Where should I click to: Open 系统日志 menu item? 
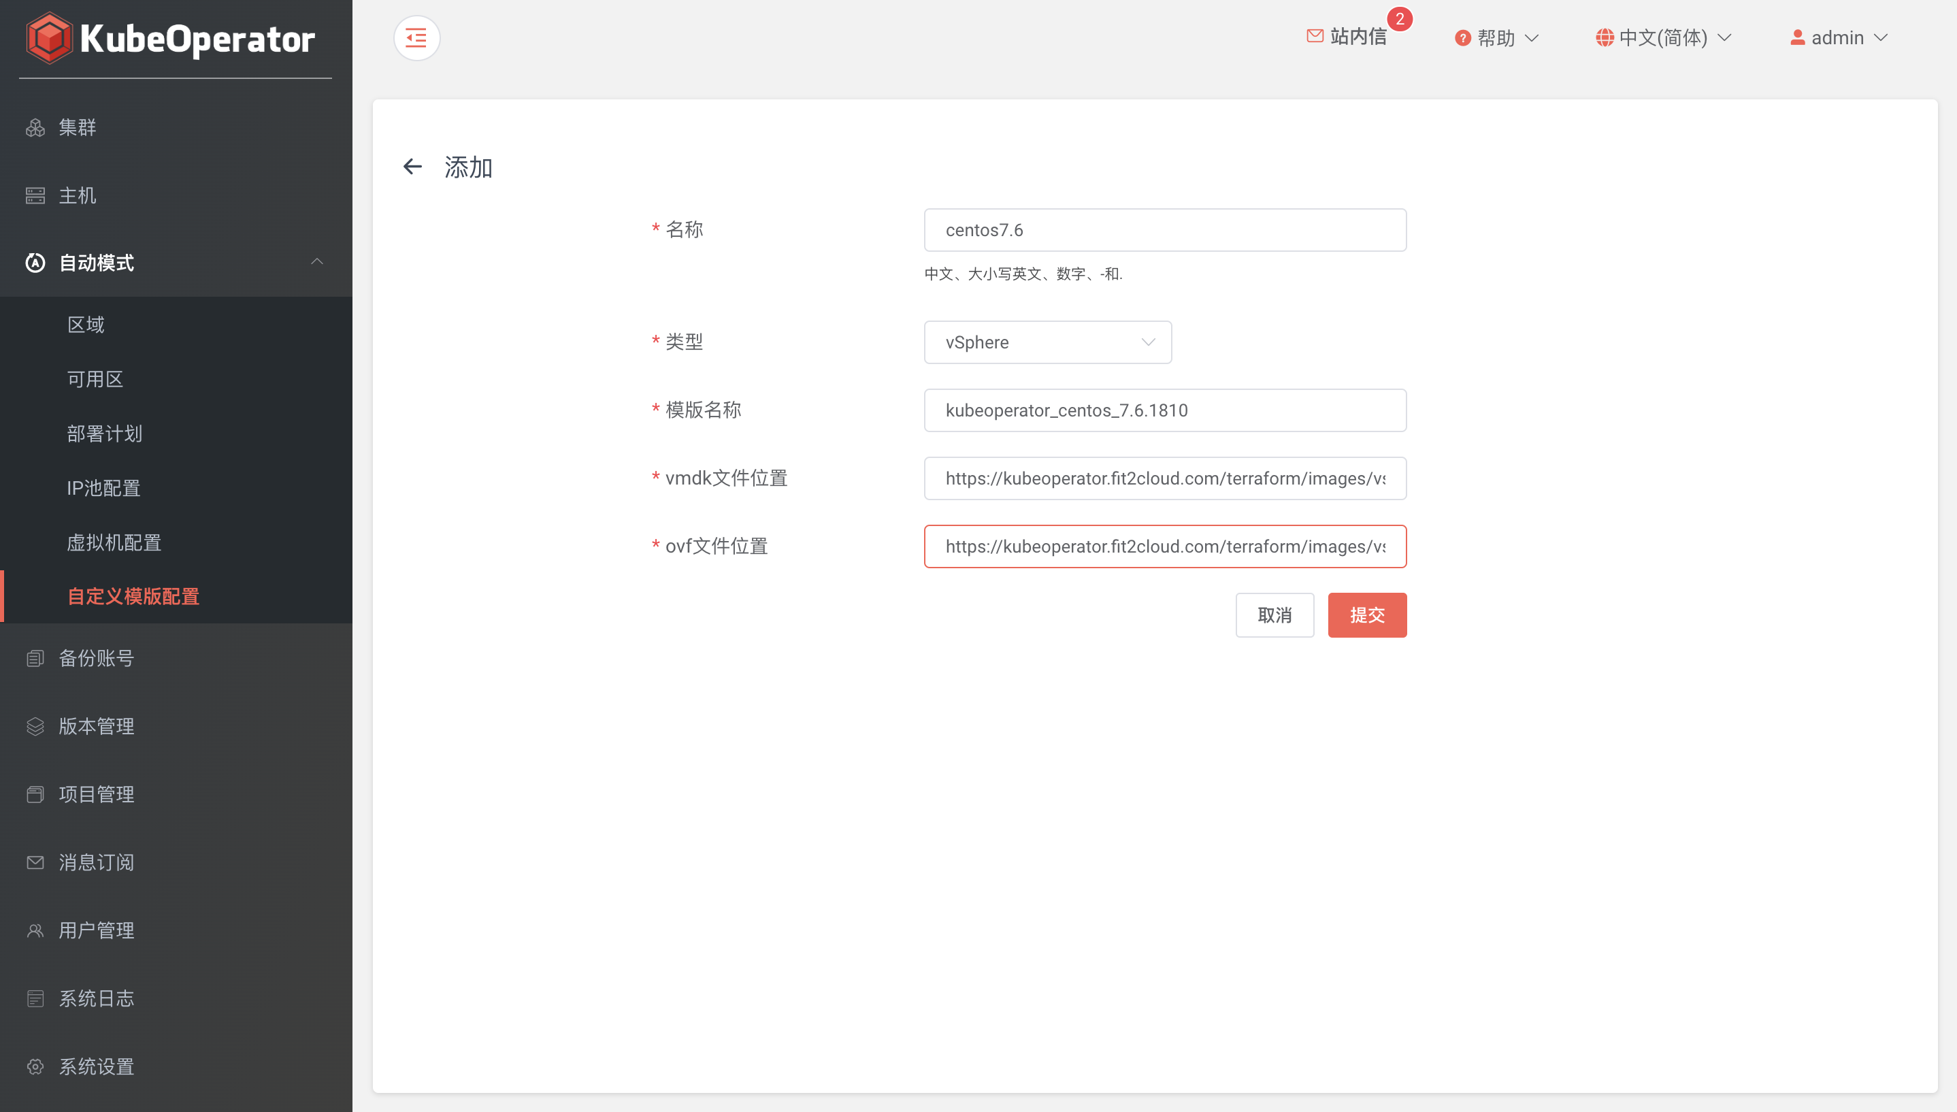(x=176, y=998)
